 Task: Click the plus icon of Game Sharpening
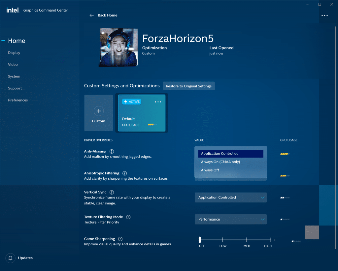(275, 240)
